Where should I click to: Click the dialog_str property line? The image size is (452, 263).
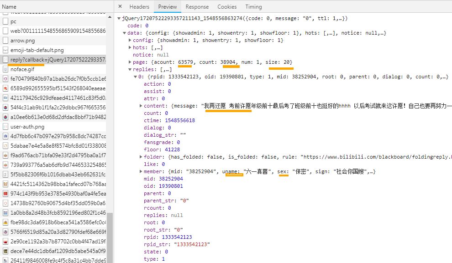coord(165,135)
